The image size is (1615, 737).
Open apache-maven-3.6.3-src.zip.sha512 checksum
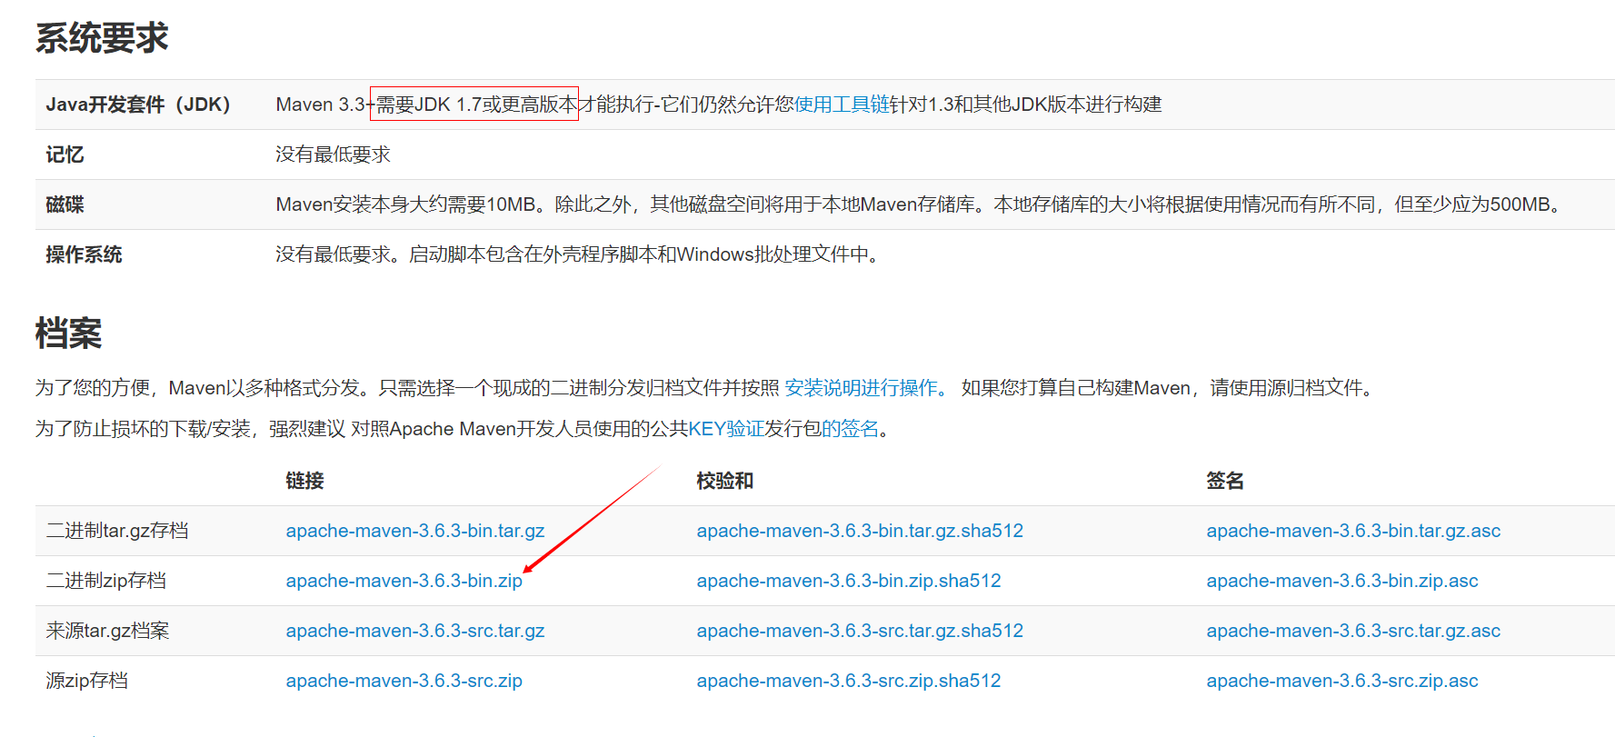[849, 681]
